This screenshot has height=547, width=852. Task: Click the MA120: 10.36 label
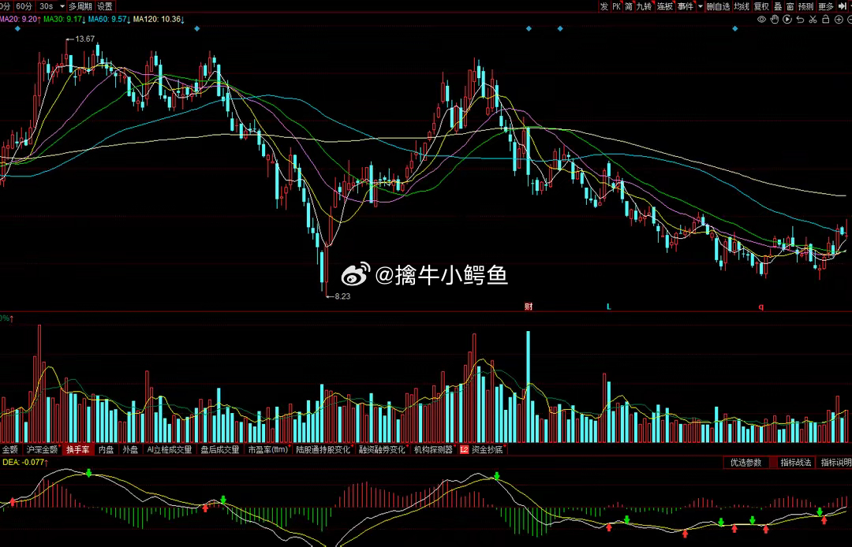tap(159, 19)
